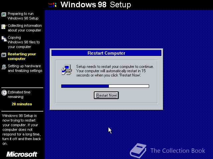Click the Copying Windows 98 files icon
The width and height of the screenshot is (213, 159).
point(4,39)
